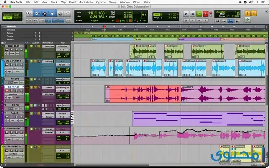Click the zoom horizontal arrows icon
Viewport: 269px width, 168px height.
point(29,21)
